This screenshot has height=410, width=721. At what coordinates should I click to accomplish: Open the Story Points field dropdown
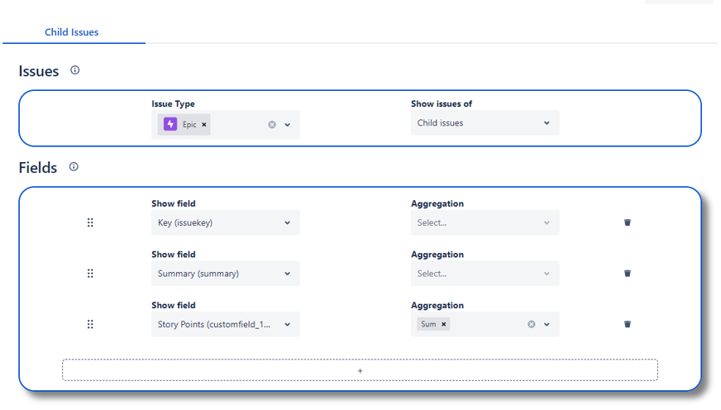pos(225,324)
